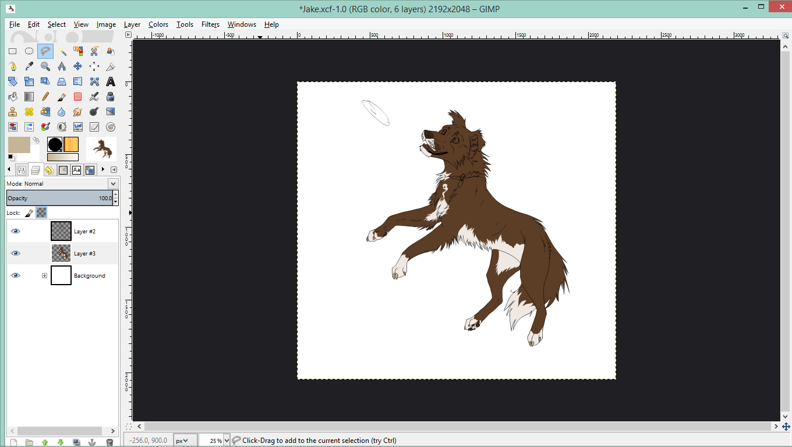Open ruler corner image menu triangle
Image resolution: width=792 pixels, height=447 pixels.
pyautogui.click(x=129, y=36)
